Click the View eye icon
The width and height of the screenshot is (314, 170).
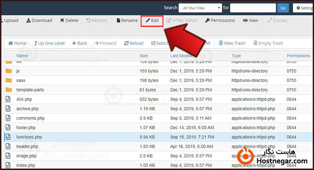click(250, 21)
